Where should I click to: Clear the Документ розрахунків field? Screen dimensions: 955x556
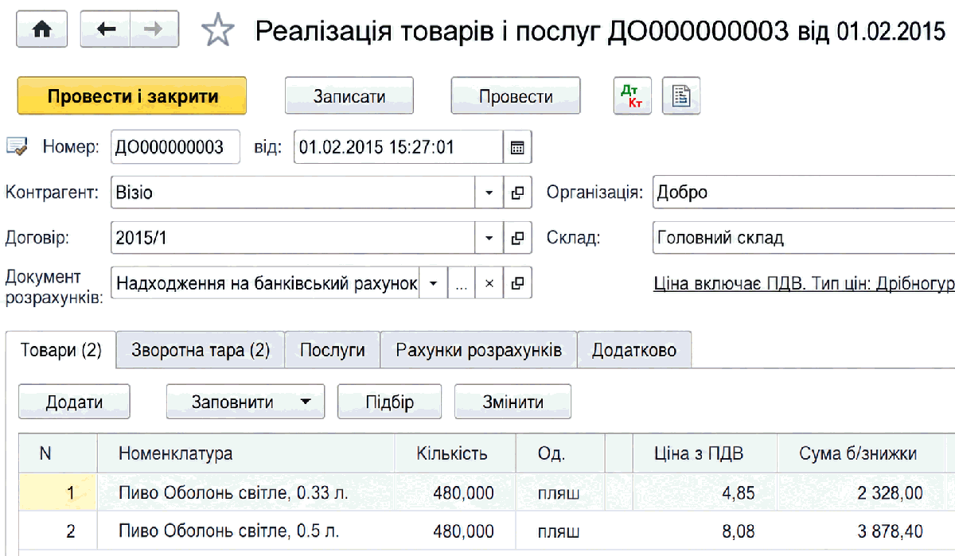(x=489, y=283)
